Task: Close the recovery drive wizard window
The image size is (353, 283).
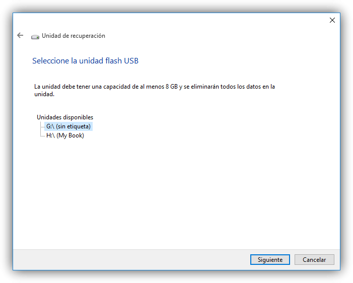Action: coord(332,20)
